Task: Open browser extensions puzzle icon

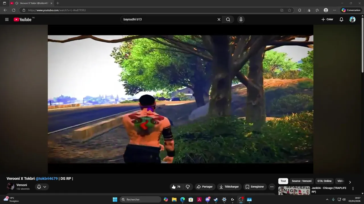Action: (299, 10)
